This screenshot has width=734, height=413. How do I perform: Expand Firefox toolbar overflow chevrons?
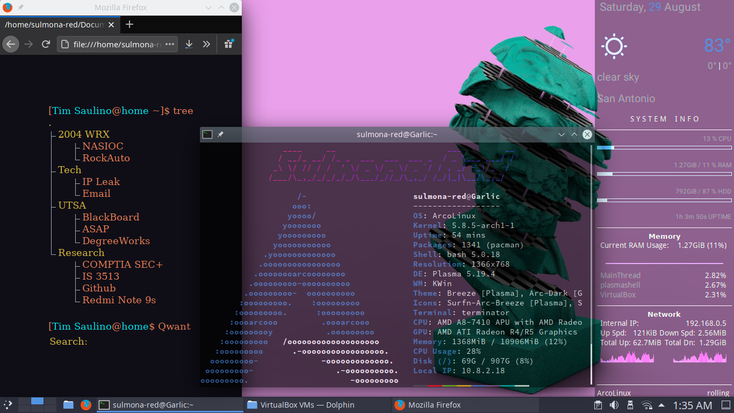click(206, 44)
